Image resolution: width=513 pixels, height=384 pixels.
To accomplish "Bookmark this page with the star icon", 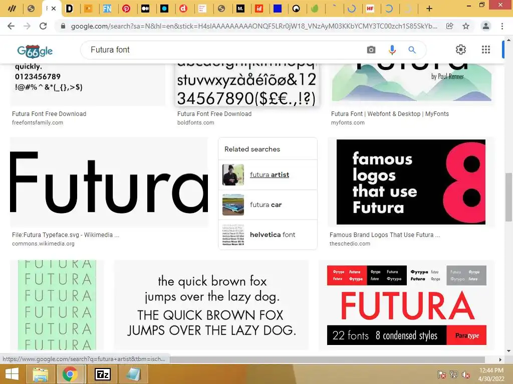I will [x=466, y=26].
